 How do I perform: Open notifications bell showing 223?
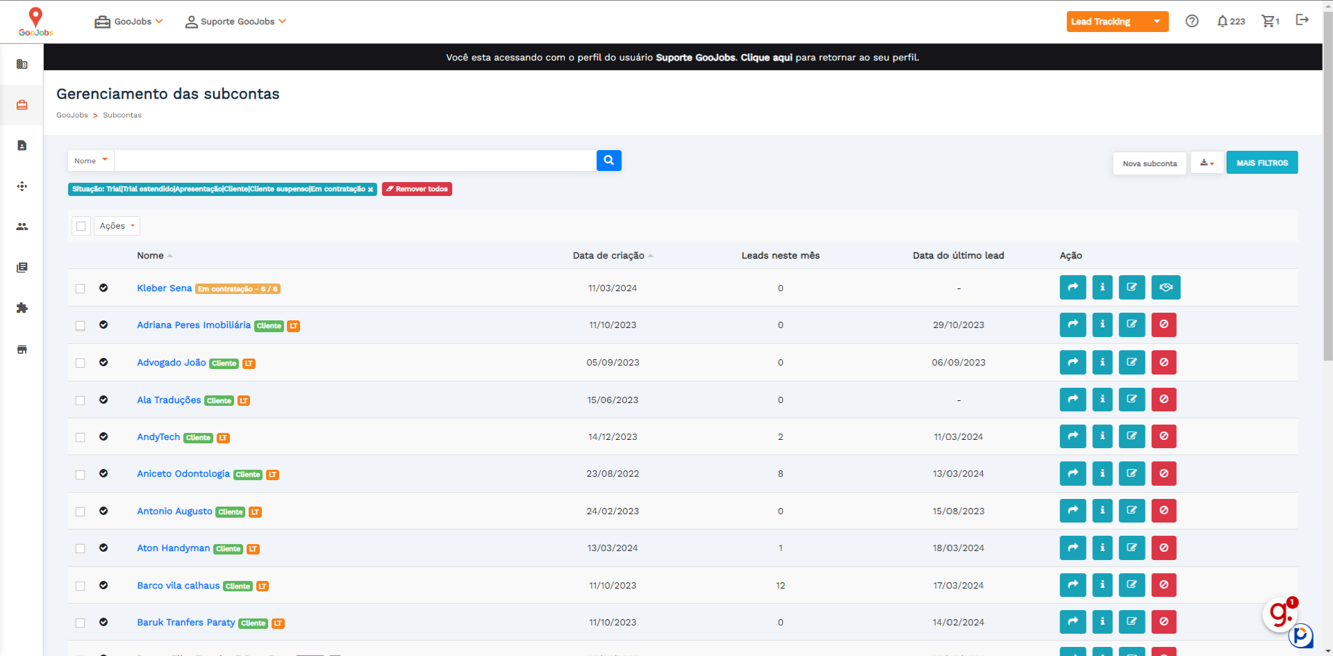click(1231, 22)
